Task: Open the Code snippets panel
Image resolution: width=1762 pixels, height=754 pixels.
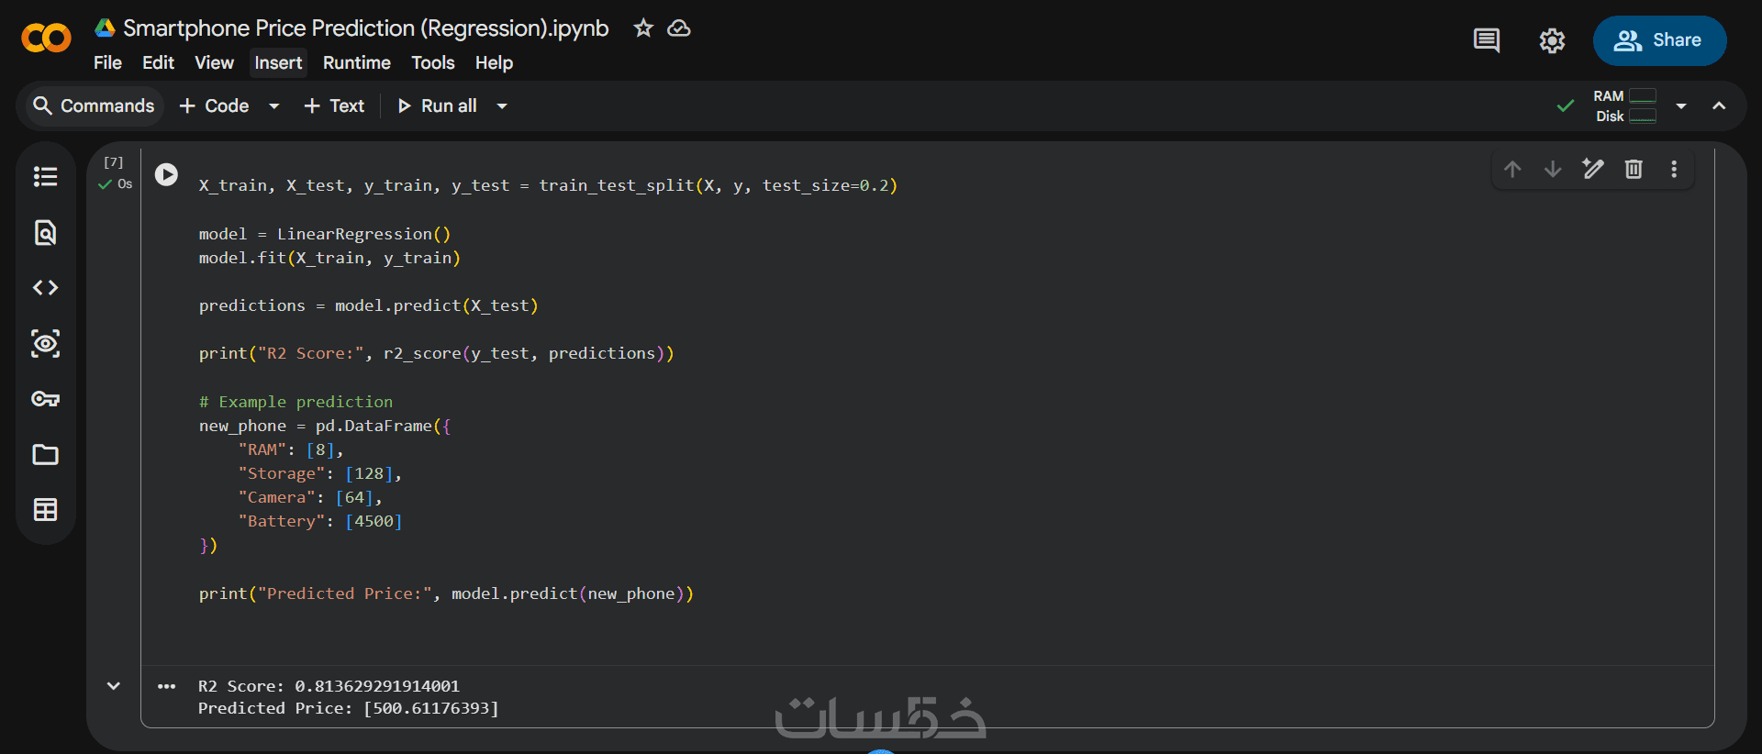Action: coord(45,288)
